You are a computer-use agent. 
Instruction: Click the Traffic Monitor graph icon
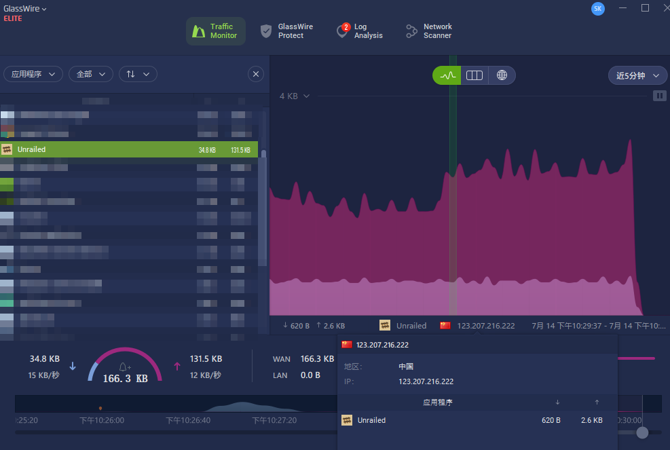(x=198, y=31)
